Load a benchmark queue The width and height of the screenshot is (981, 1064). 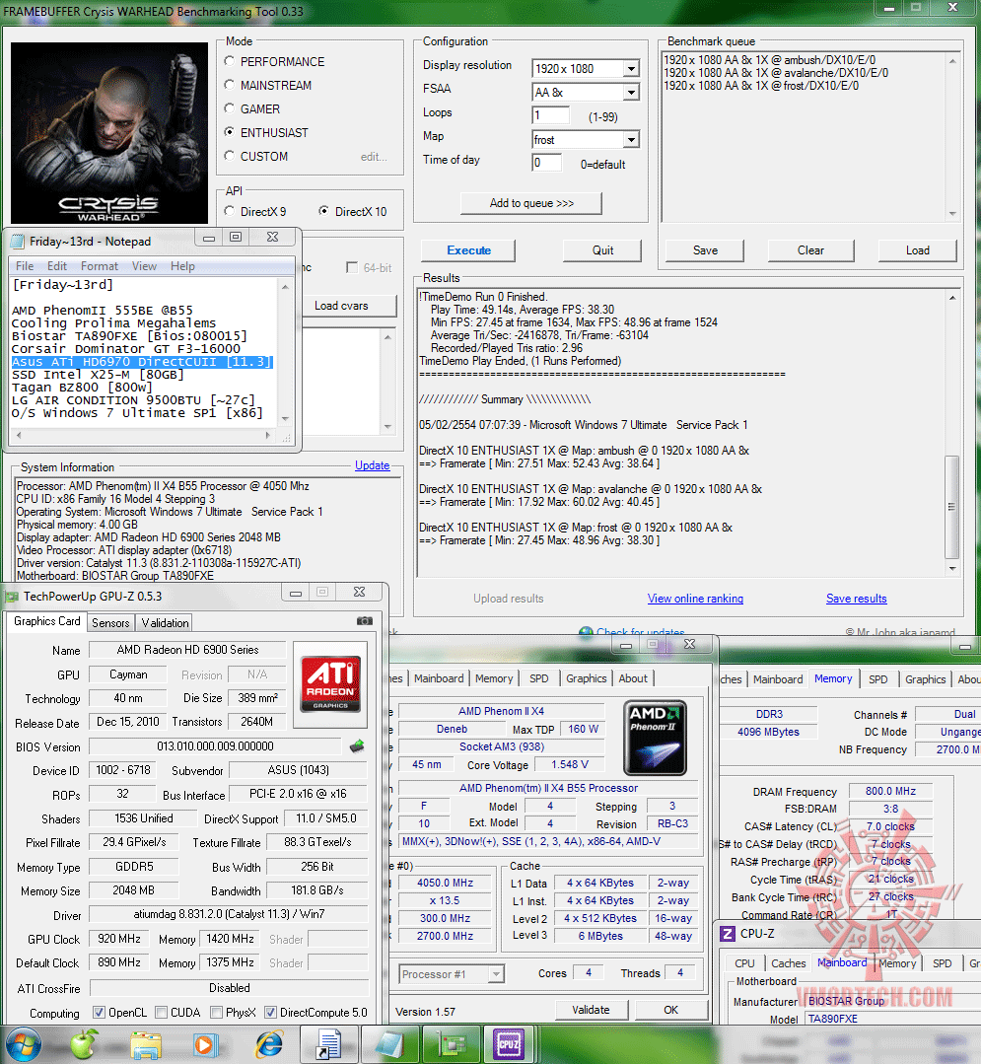(917, 250)
